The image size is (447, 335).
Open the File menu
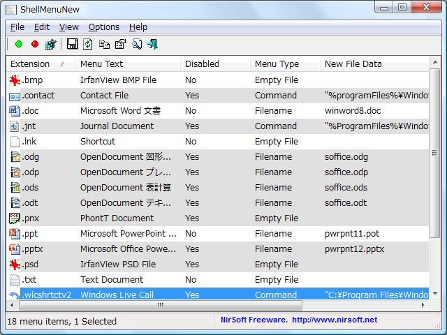pyautogui.click(x=17, y=27)
